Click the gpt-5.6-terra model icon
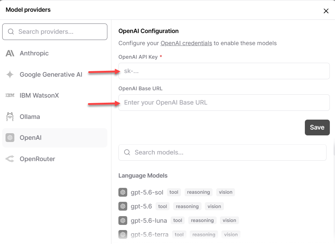Screen dimensions: 335x244 (123, 234)
